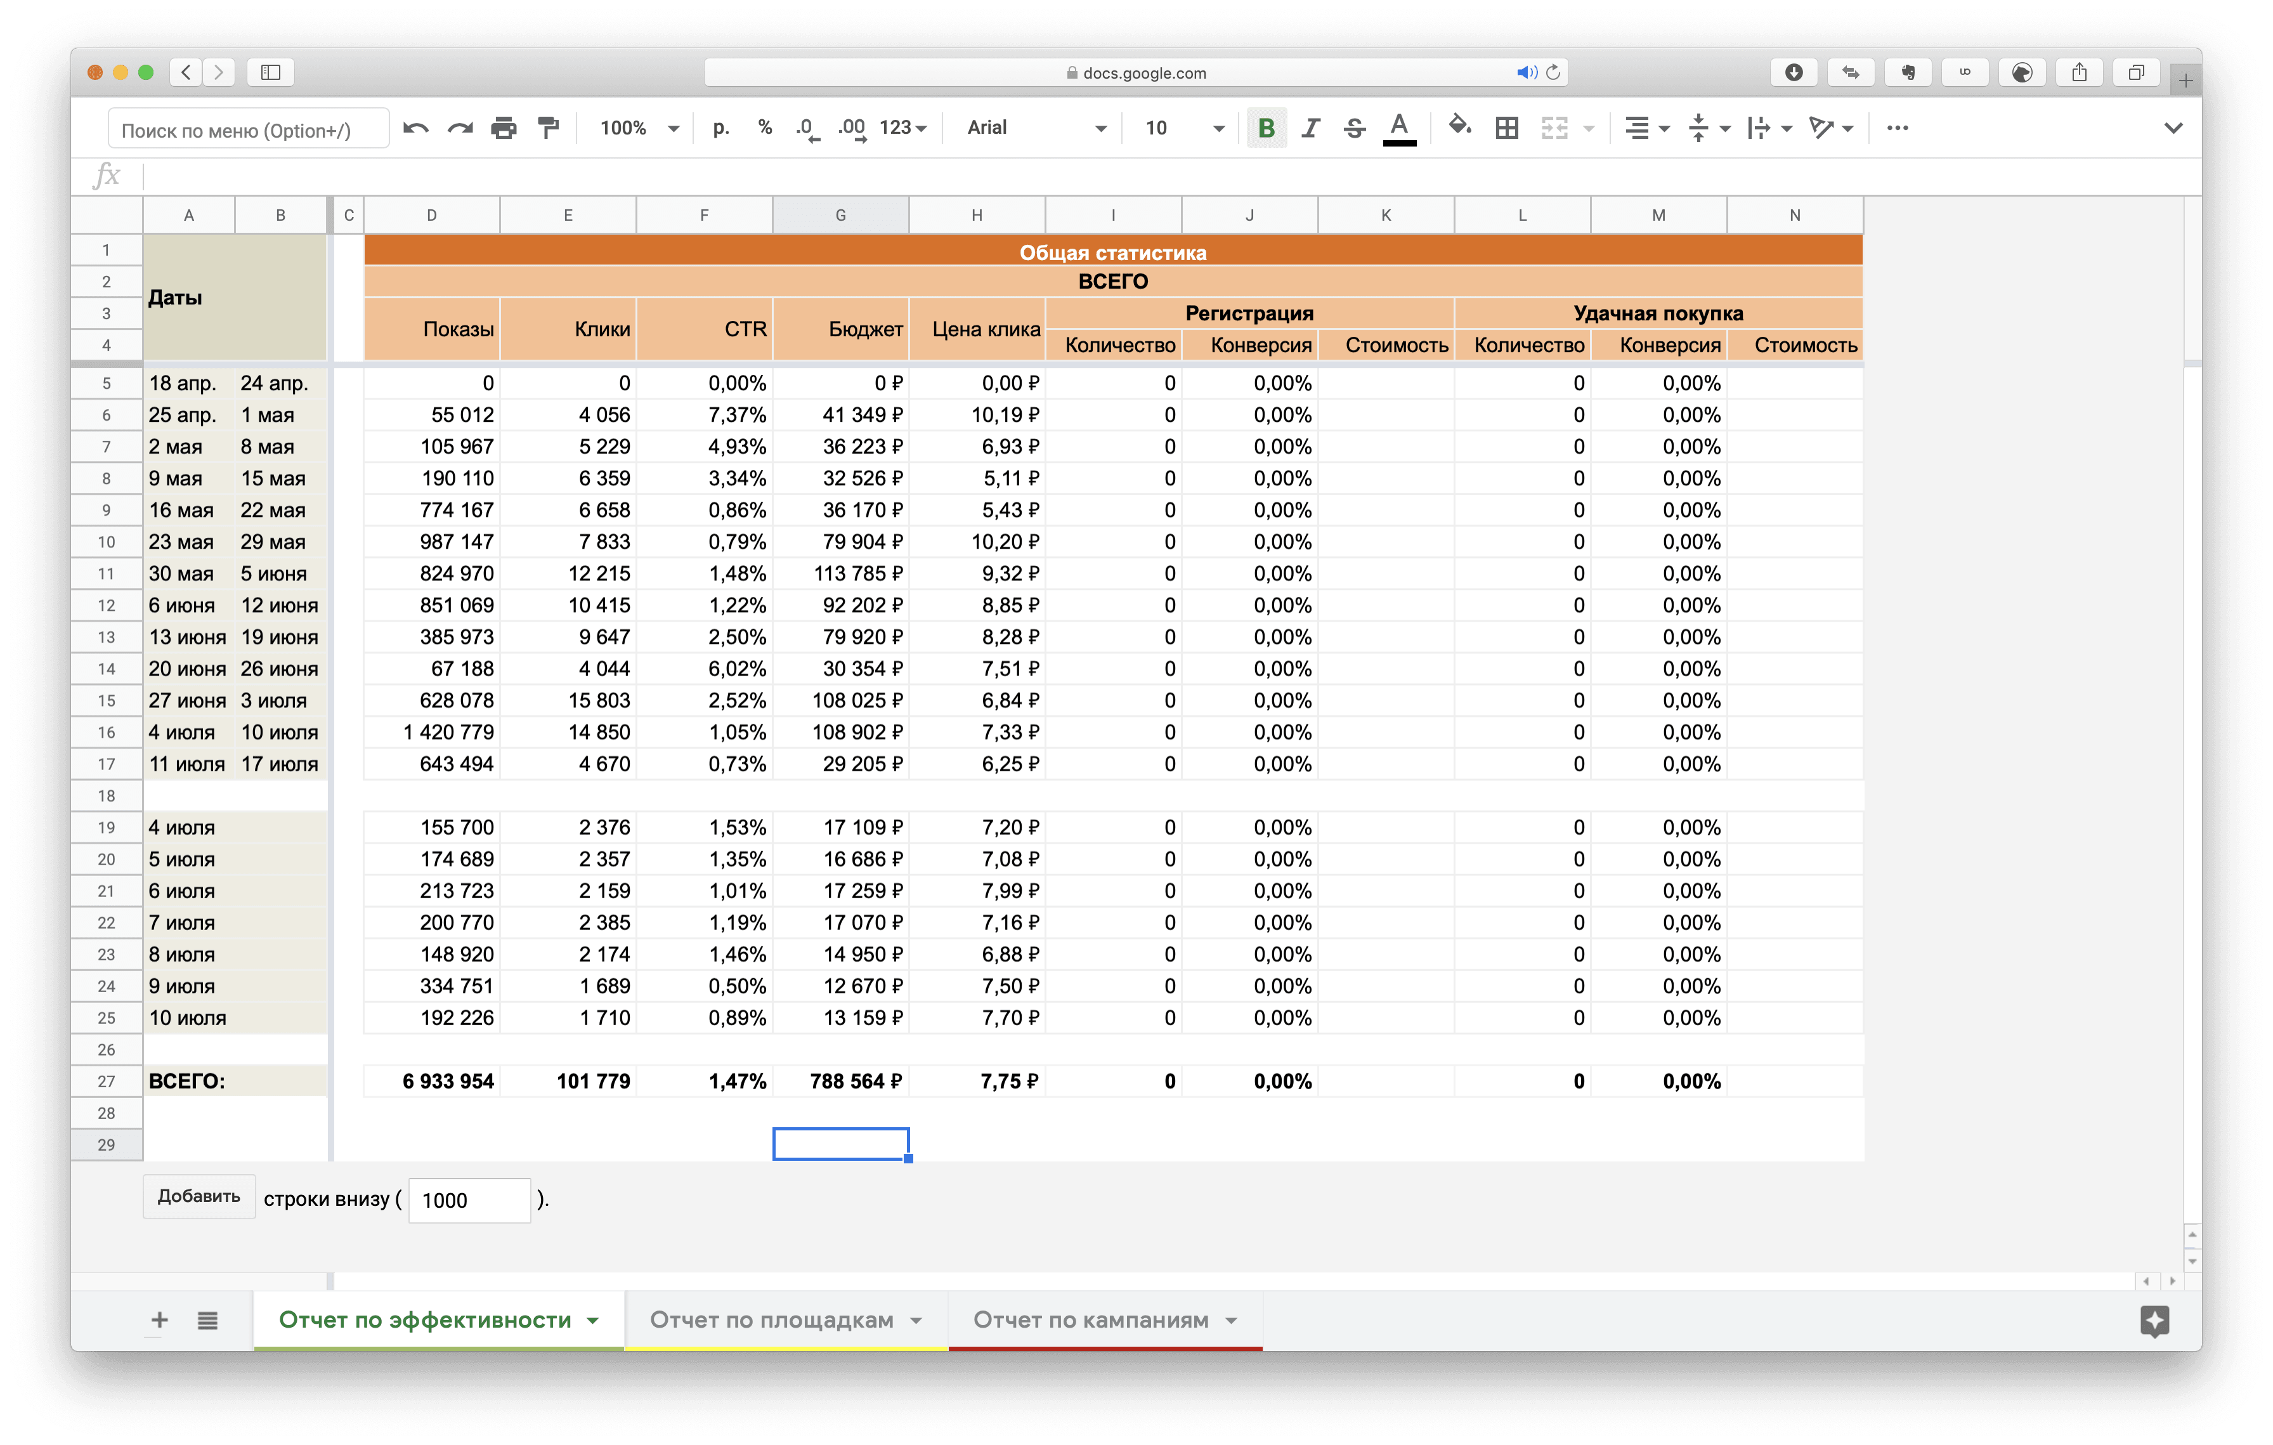
Task: Switch to Отчет по площадкам tab
Action: click(771, 1319)
